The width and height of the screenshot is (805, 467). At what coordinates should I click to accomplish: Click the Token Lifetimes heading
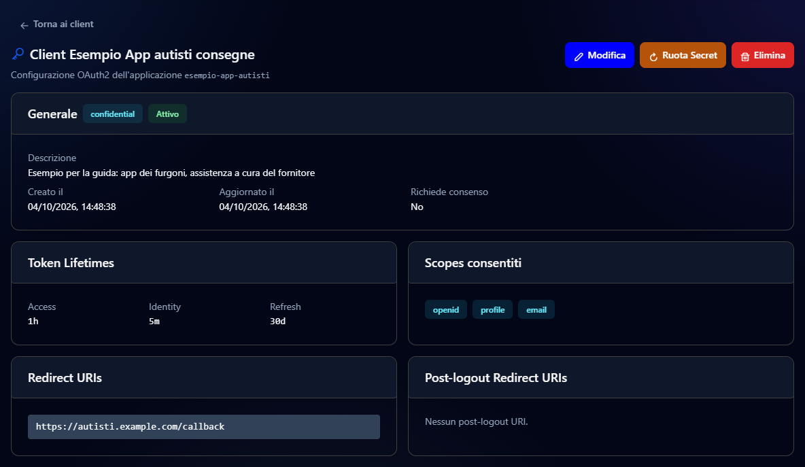click(x=71, y=263)
